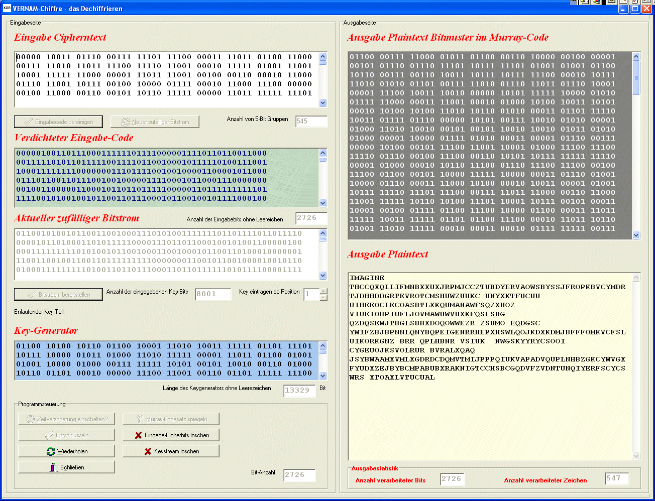Close the VERNAM-Chiffre window
This screenshot has height=501, width=655.
click(646, 9)
